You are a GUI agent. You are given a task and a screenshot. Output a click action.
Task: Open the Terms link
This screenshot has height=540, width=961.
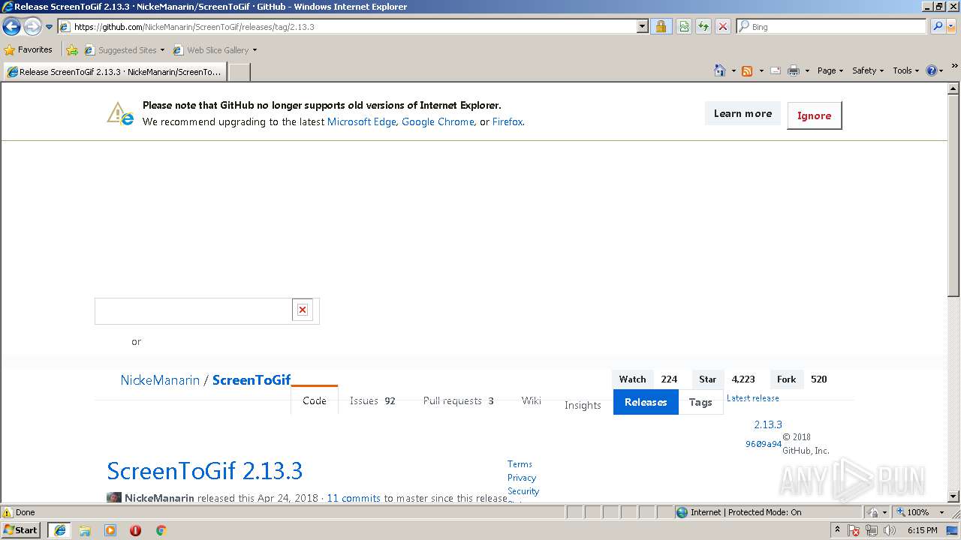click(x=520, y=464)
